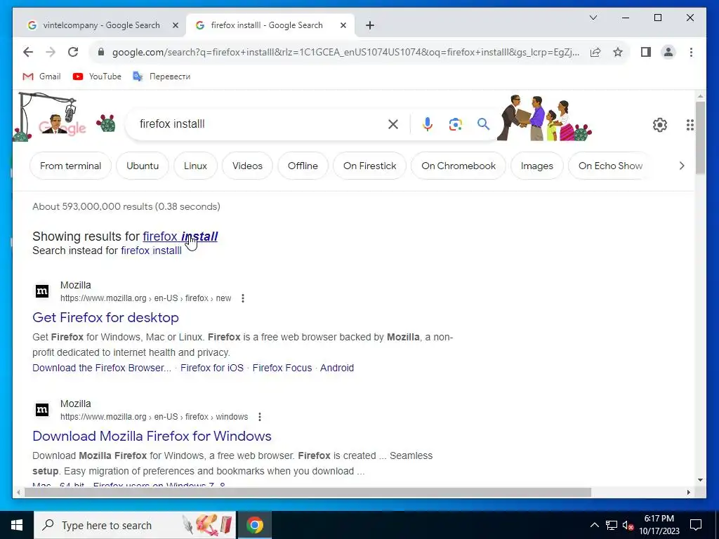Image resolution: width=719 pixels, height=539 pixels.
Task: Open Android sitelink
Action: pos(337,368)
